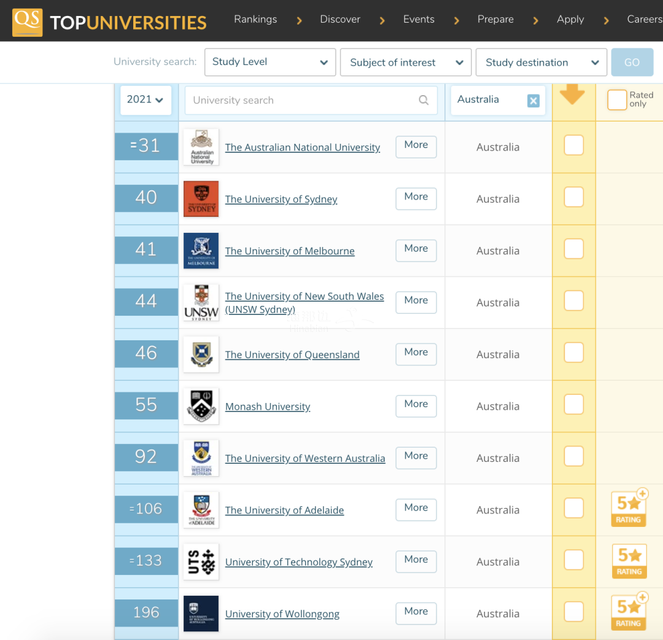Open the University of Melbourne logo

coord(201,251)
